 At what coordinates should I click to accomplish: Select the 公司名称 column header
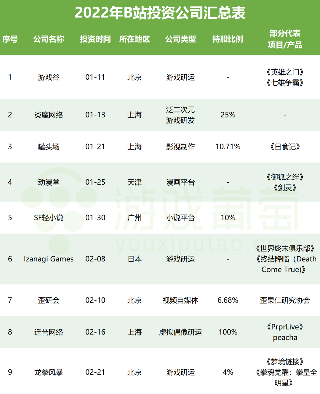[49, 39]
